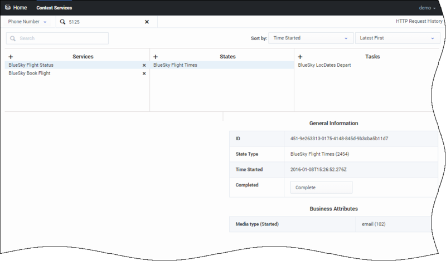Click the General Information heading
The height and width of the screenshot is (261, 446).
pyautogui.click(x=333, y=123)
